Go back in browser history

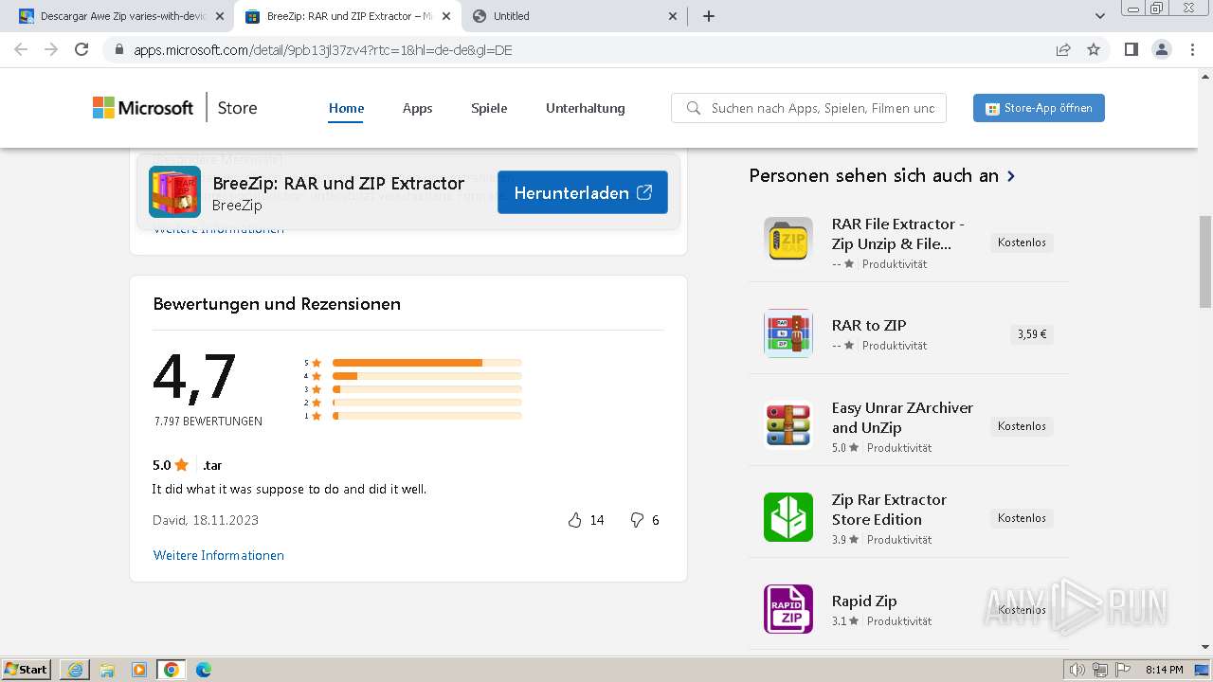21,49
